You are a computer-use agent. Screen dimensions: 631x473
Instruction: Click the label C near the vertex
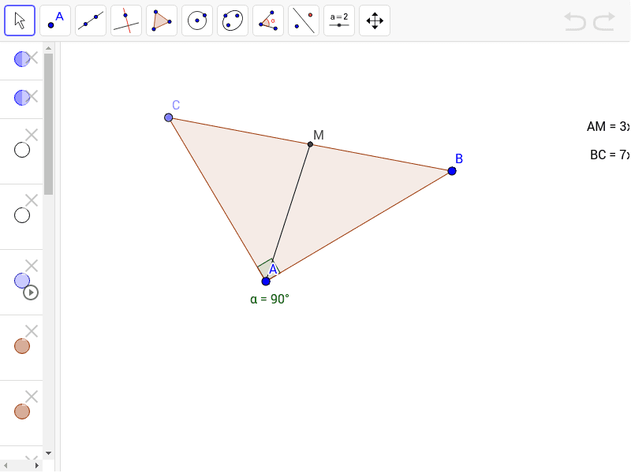(176, 105)
